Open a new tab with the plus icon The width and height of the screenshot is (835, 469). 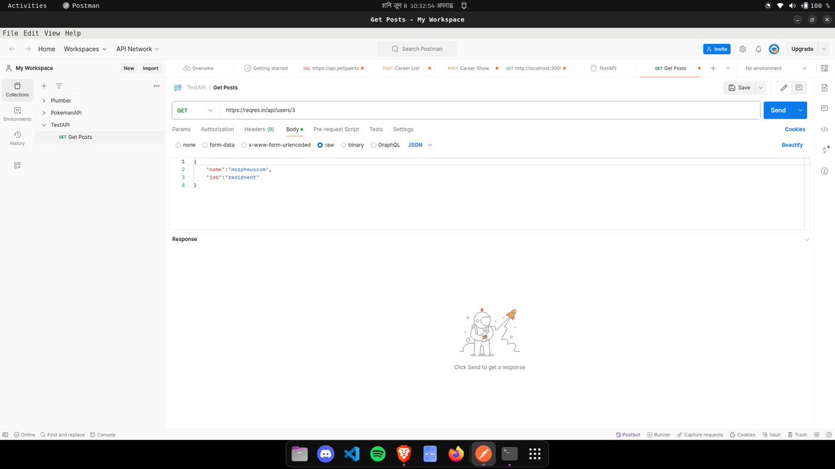coord(713,68)
